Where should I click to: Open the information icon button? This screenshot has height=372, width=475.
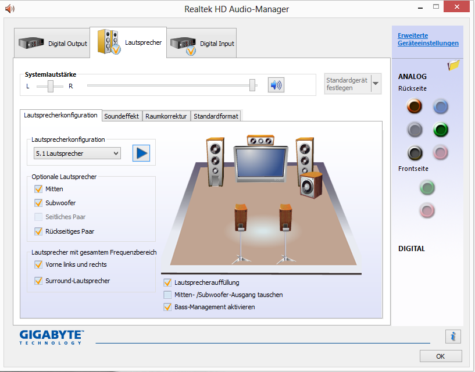coord(453,337)
